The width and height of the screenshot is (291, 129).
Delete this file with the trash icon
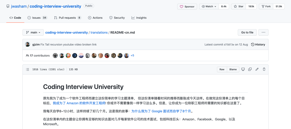[x=264, y=69]
